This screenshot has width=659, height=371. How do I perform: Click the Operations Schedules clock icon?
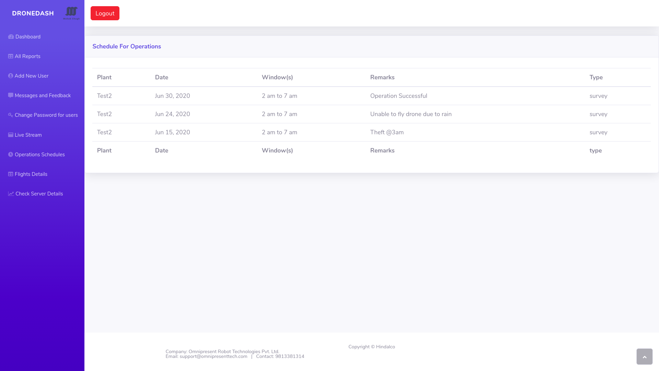pos(11,155)
